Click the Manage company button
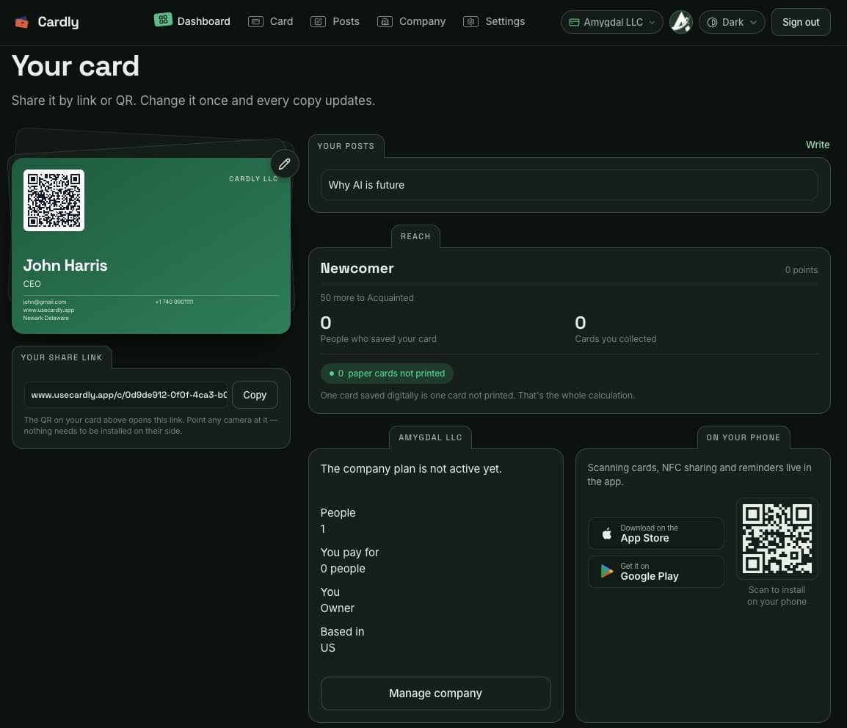This screenshot has height=728, width=847. [435, 693]
